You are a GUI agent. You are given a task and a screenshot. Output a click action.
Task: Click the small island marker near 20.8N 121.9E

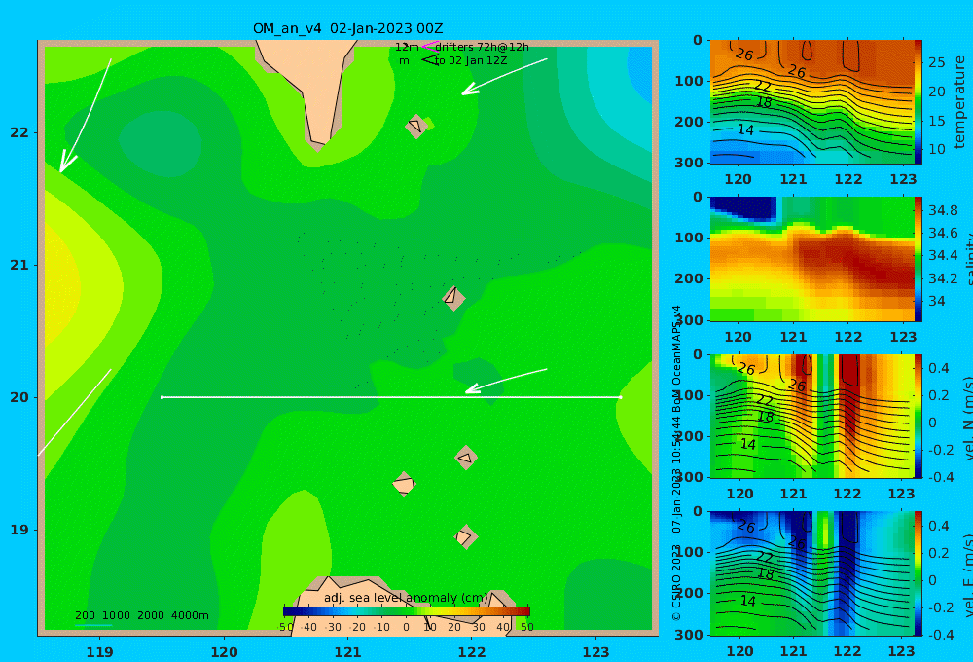(453, 298)
